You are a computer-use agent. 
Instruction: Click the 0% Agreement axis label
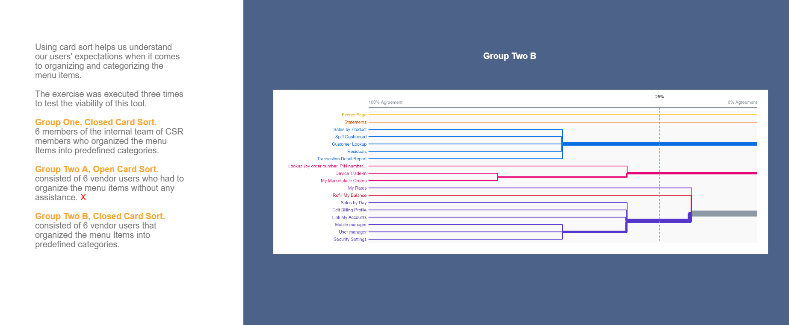[742, 102]
